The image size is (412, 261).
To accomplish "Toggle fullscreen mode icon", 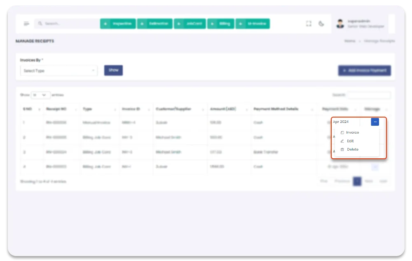I will [309, 24].
